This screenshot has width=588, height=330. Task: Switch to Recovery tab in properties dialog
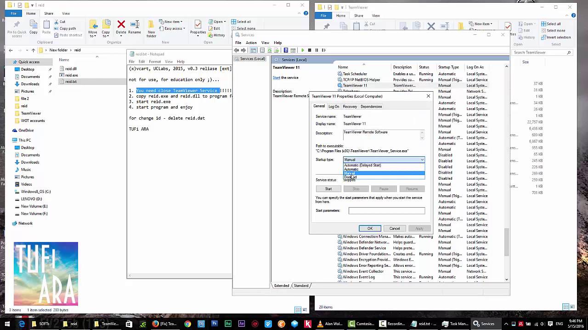point(350,106)
